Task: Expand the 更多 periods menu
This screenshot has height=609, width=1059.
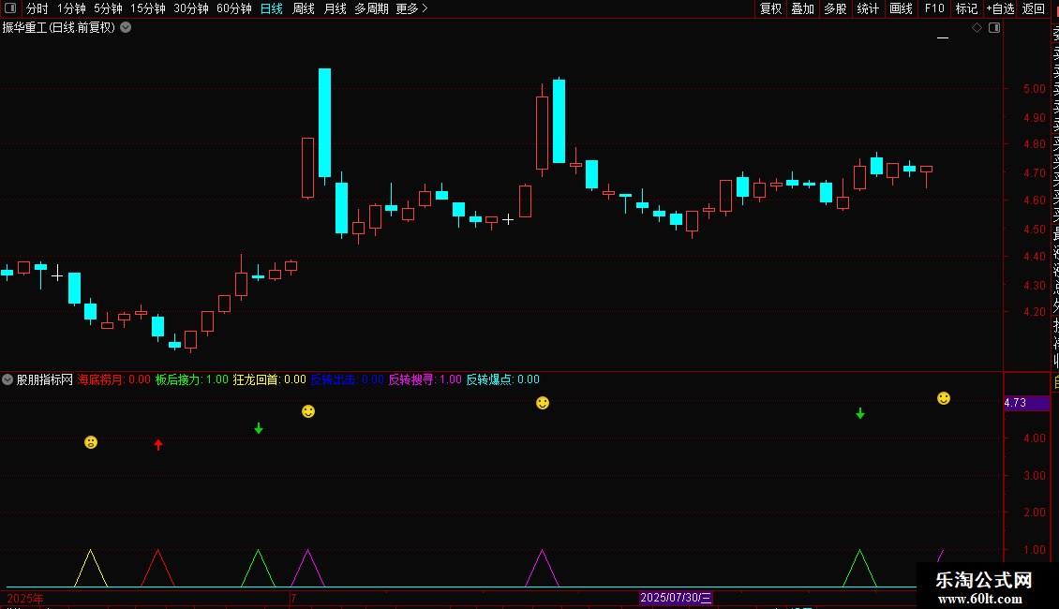Action: coord(412,8)
